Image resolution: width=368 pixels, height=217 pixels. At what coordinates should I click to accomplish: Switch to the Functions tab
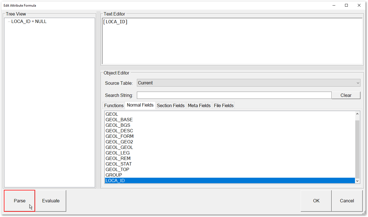pos(114,105)
